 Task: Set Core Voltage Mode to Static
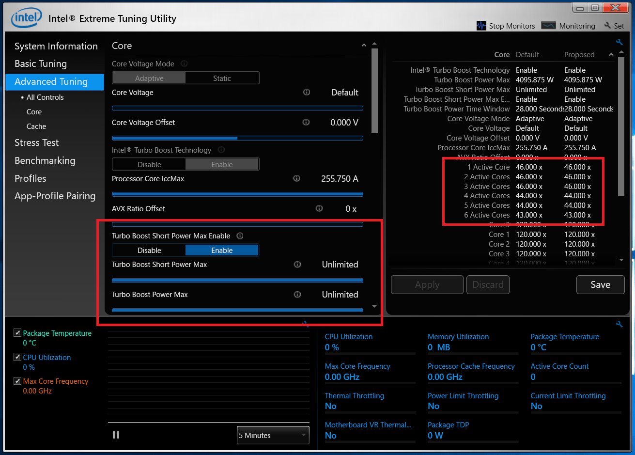click(222, 78)
